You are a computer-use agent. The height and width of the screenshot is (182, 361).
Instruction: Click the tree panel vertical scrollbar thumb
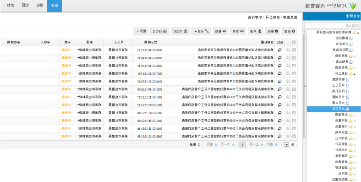(305, 86)
